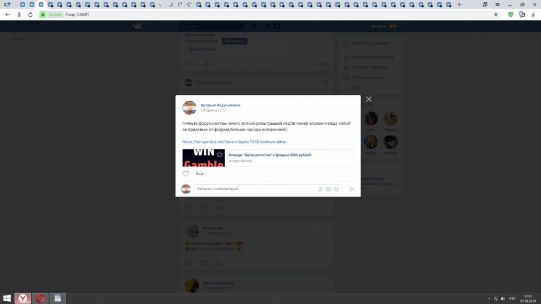Open the tab overview icon at far left

click(x=6, y=4)
